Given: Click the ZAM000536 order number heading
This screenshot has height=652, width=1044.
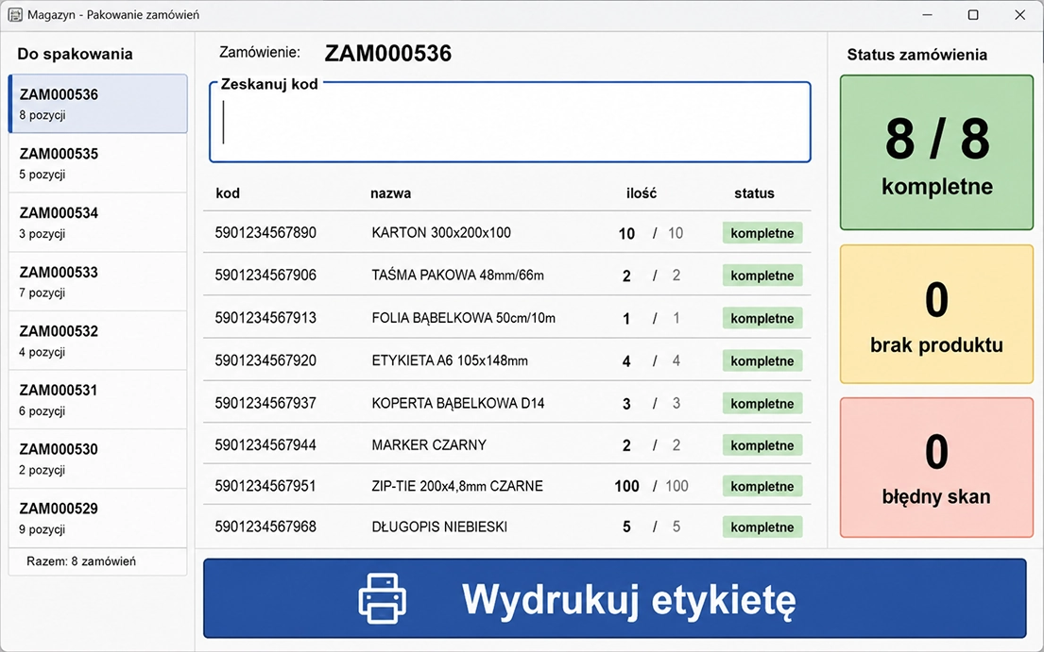Looking at the screenshot, I should click(388, 53).
